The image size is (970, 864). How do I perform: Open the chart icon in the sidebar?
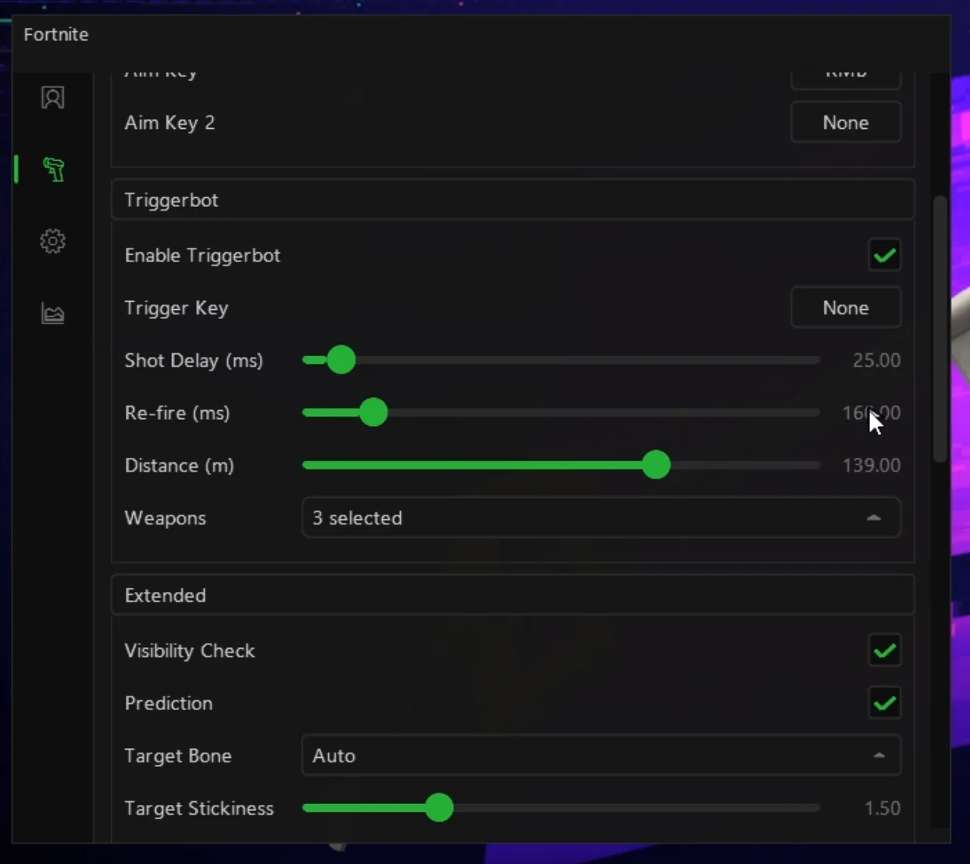[52, 313]
